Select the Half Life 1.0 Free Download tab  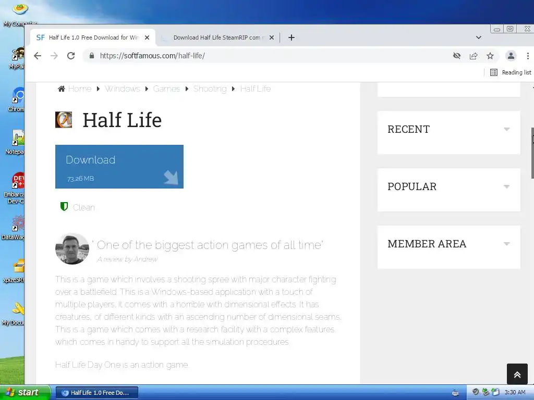point(93,37)
